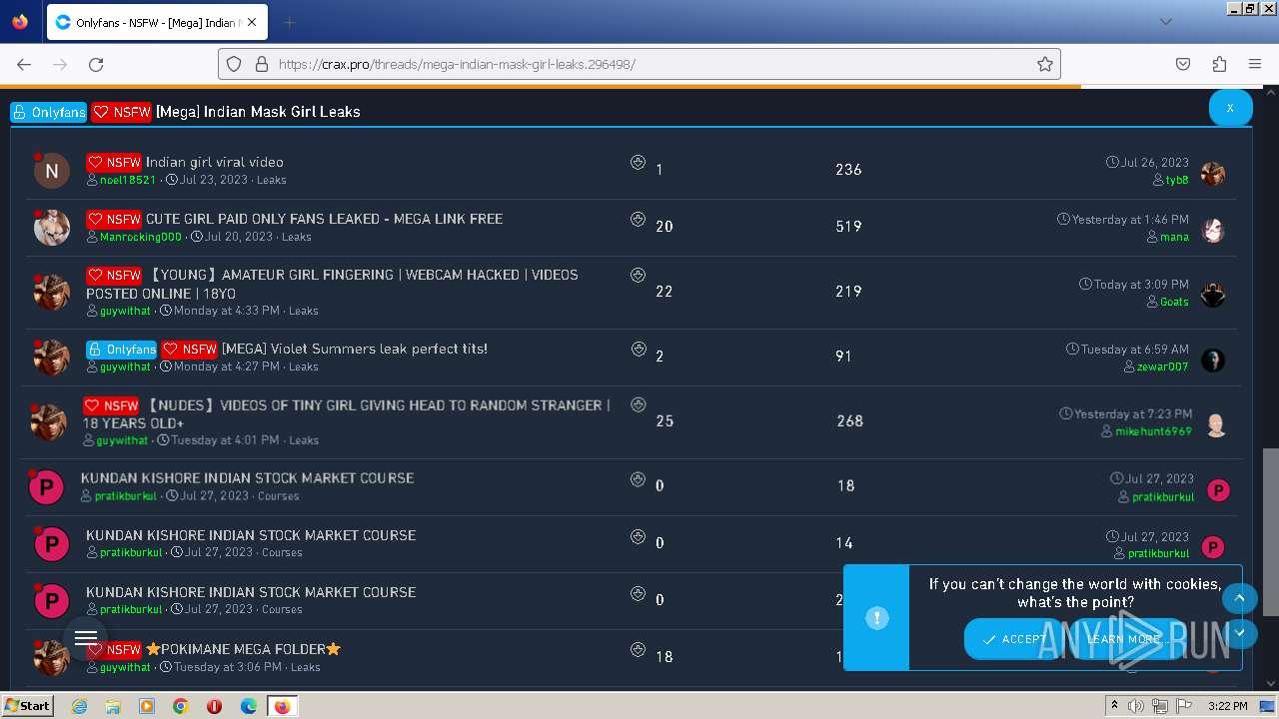Click reaction icon in Tuesday 3:06 PM thread row
Viewport: 1279px width, 719px height.
638,649
